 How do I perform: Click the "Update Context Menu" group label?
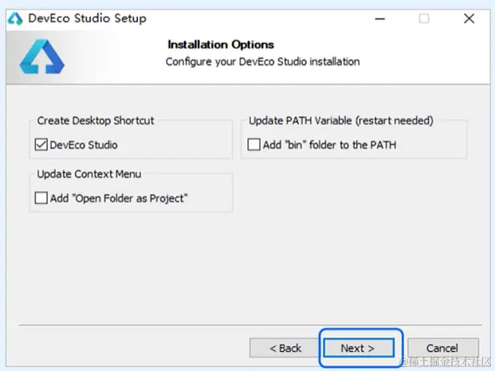pos(89,174)
